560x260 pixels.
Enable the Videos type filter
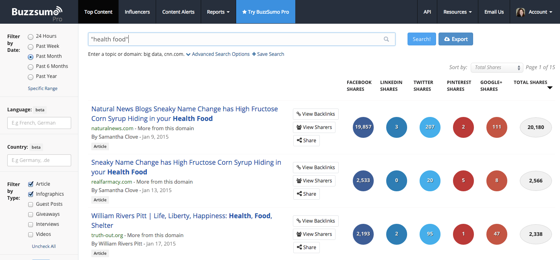click(x=31, y=234)
